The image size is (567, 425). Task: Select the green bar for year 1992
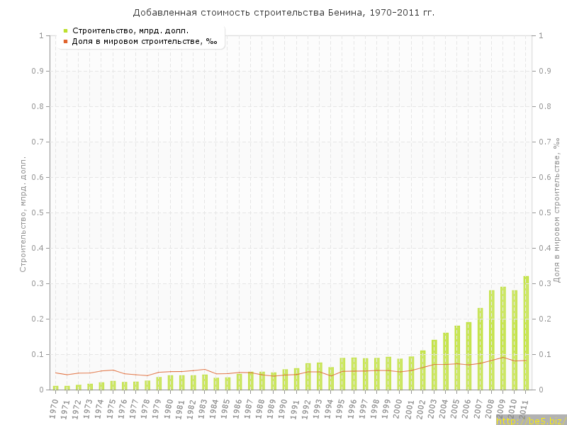[308, 377]
